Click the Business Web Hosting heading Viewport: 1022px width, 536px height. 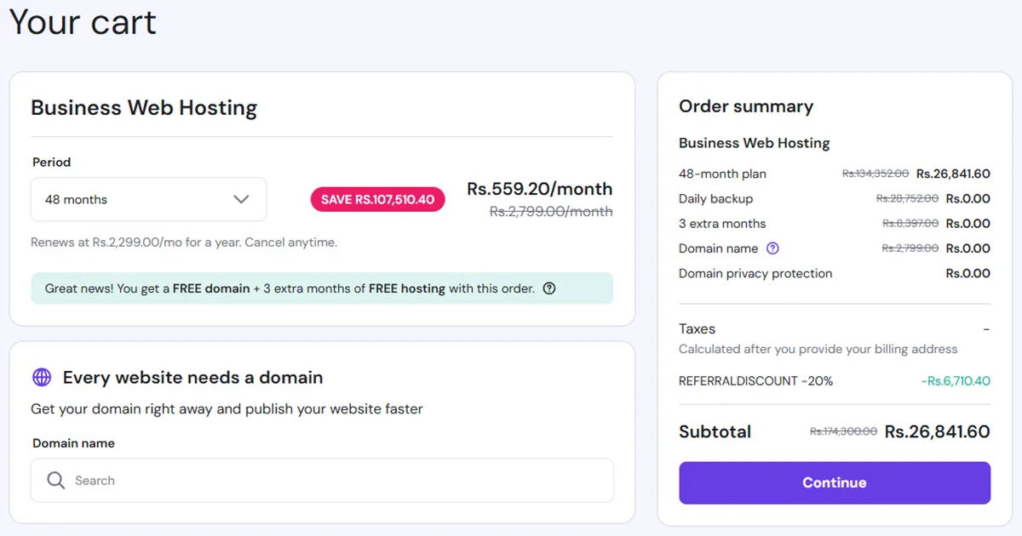(x=143, y=107)
